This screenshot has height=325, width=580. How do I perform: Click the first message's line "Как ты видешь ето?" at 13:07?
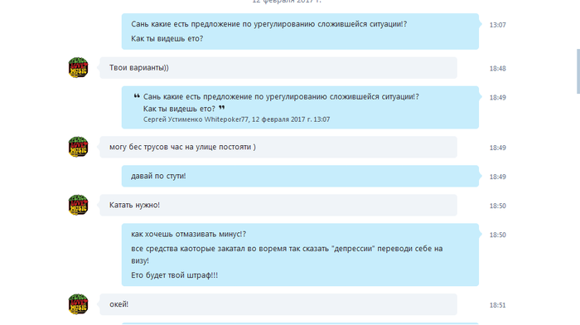(x=167, y=39)
